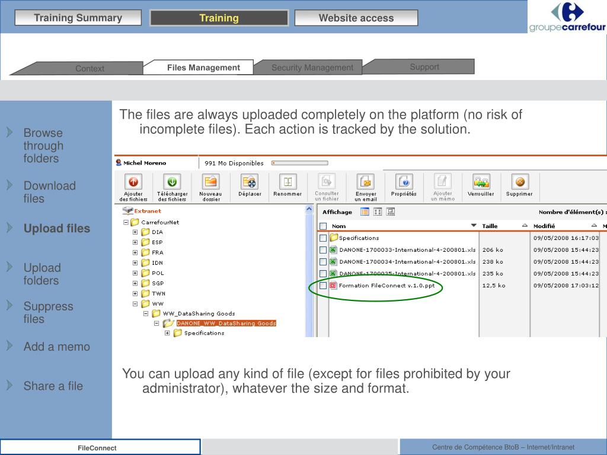Sort by the Modifié column header

(544, 226)
